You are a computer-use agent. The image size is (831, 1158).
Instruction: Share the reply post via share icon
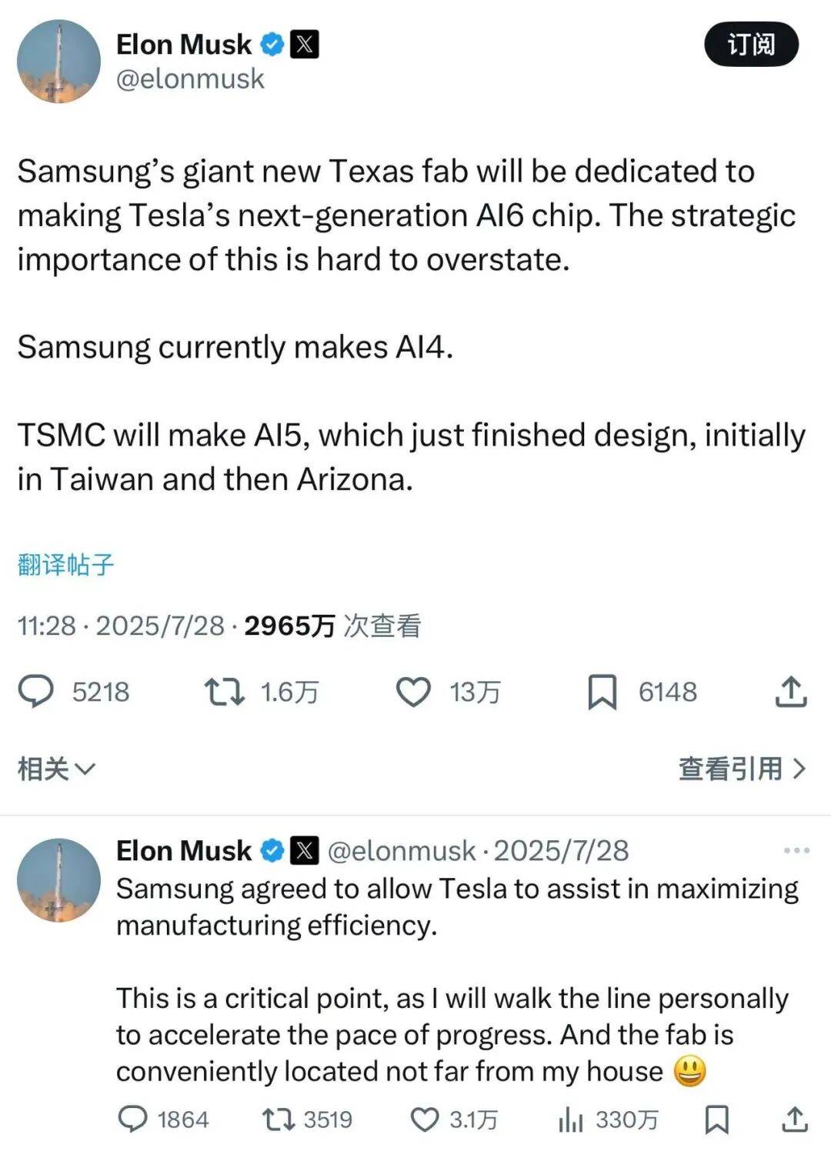pyautogui.click(x=794, y=1120)
